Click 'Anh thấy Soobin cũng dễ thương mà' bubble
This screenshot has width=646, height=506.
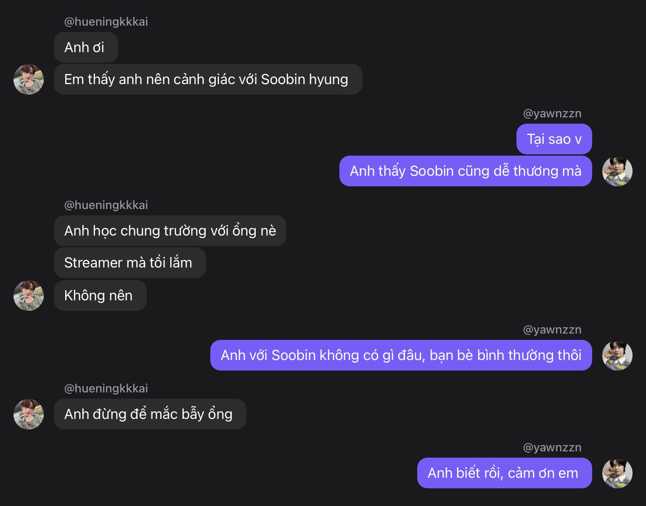click(x=466, y=171)
